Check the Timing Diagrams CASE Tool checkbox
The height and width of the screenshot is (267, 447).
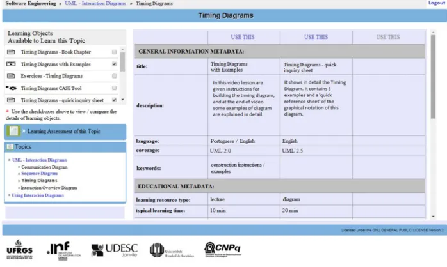click(115, 88)
